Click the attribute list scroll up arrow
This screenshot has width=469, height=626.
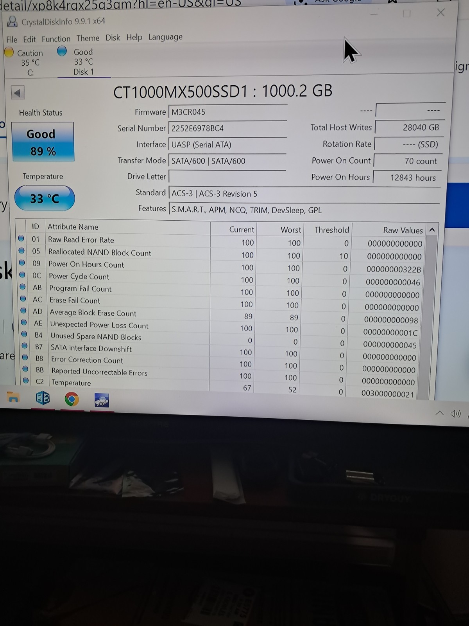[x=432, y=230]
